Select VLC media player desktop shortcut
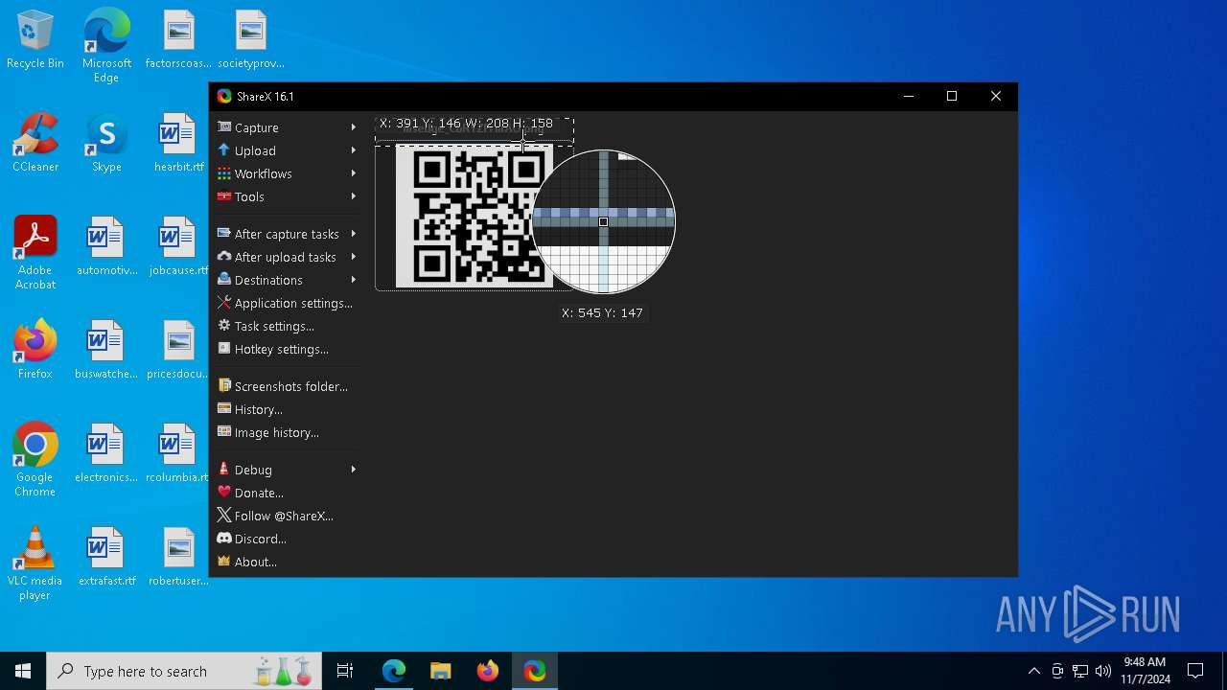Viewport: 1227px width, 690px height. click(x=35, y=564)
